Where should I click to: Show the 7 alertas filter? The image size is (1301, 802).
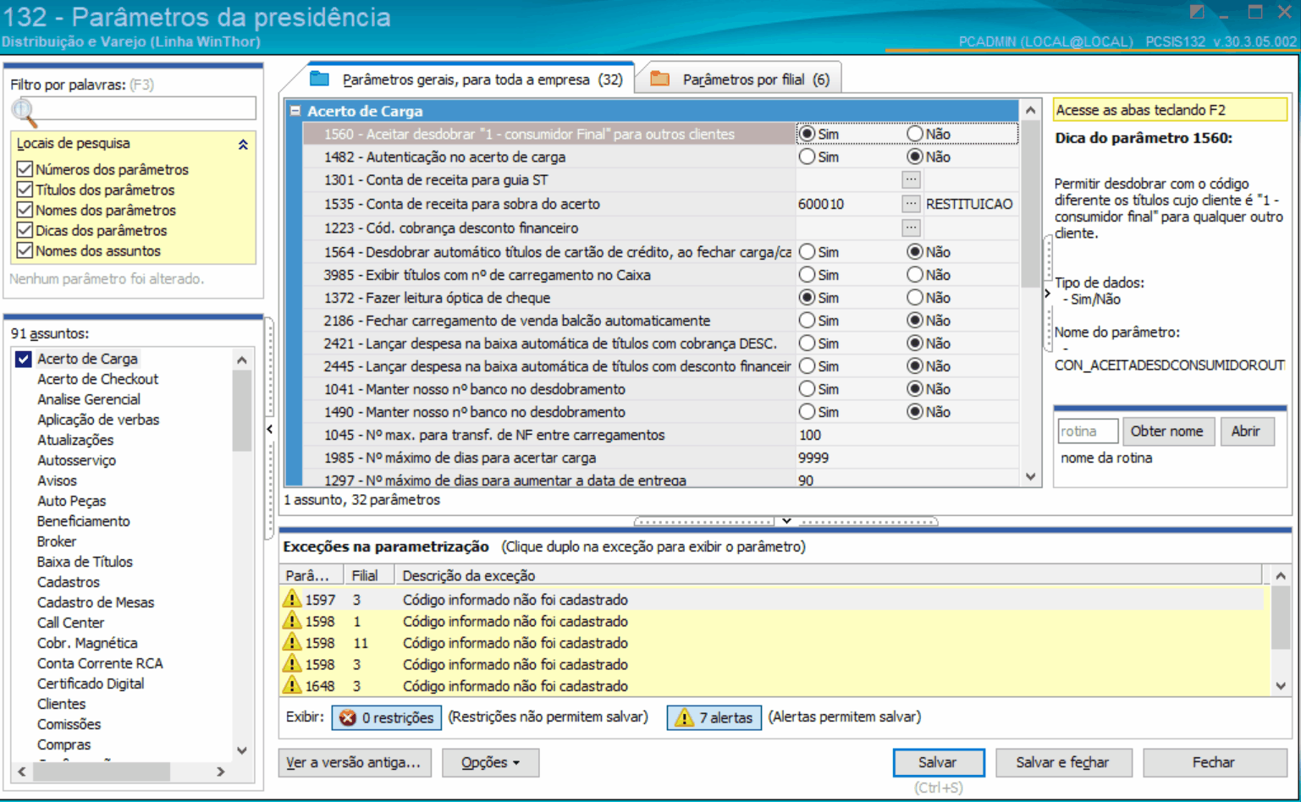[x=714, y=717]
